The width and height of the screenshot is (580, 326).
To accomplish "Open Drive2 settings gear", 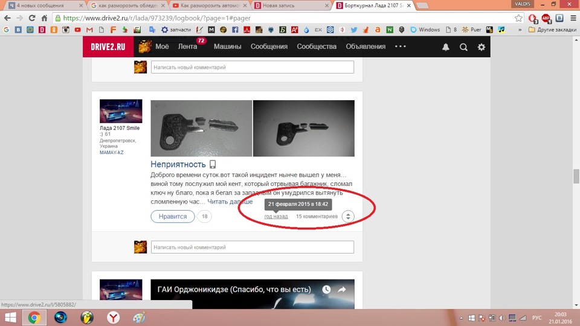I will pyautogui.click(x=482, y=47).
